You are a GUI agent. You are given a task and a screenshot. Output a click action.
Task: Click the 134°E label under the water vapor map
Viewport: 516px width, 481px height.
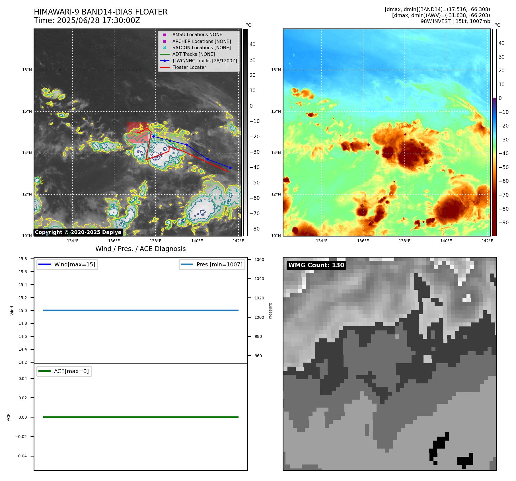(322, 241)
